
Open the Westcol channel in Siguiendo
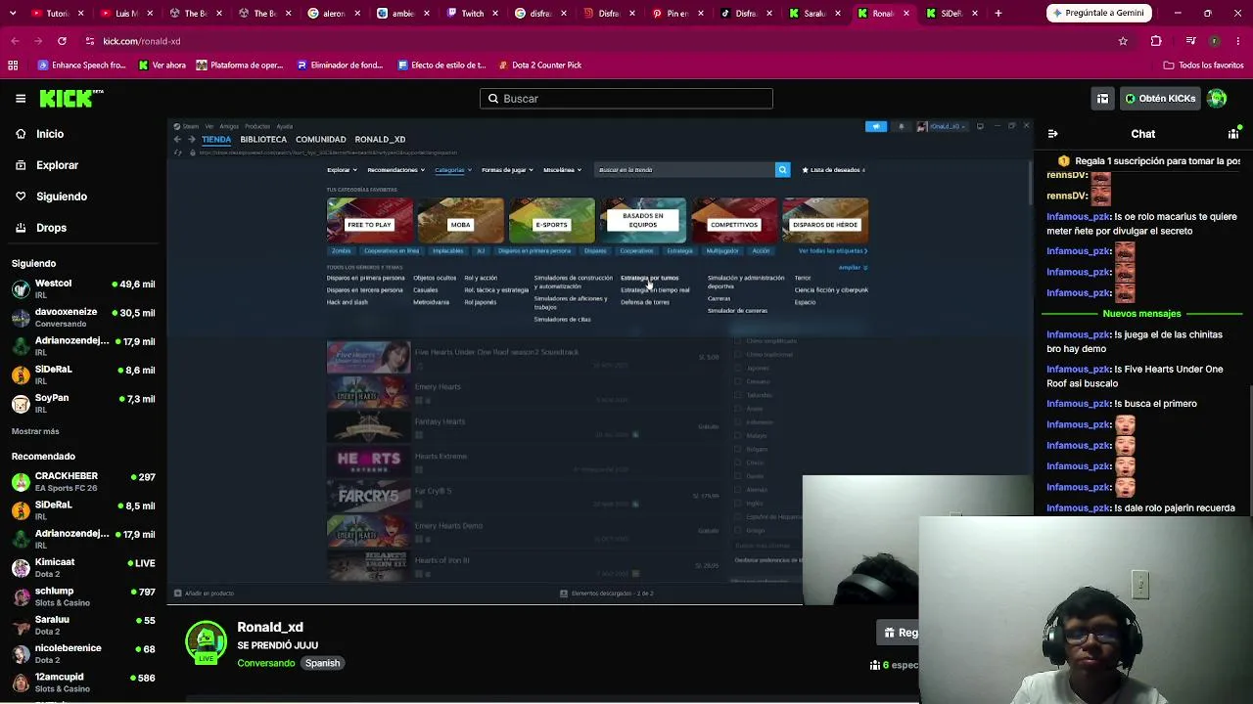click(83, 288)
